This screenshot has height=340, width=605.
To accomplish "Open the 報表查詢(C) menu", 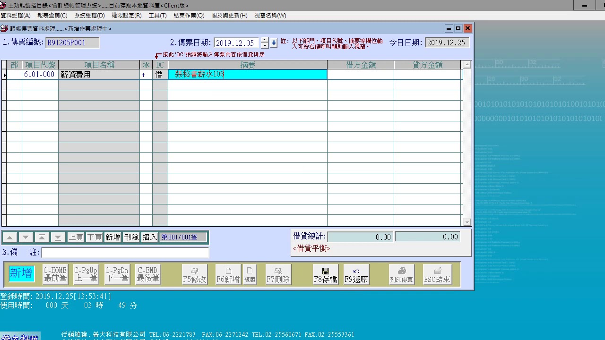I will (x=52, y=15).
